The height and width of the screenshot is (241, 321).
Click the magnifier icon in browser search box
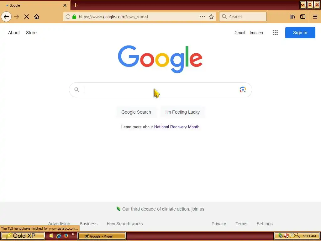coord(224,17)
